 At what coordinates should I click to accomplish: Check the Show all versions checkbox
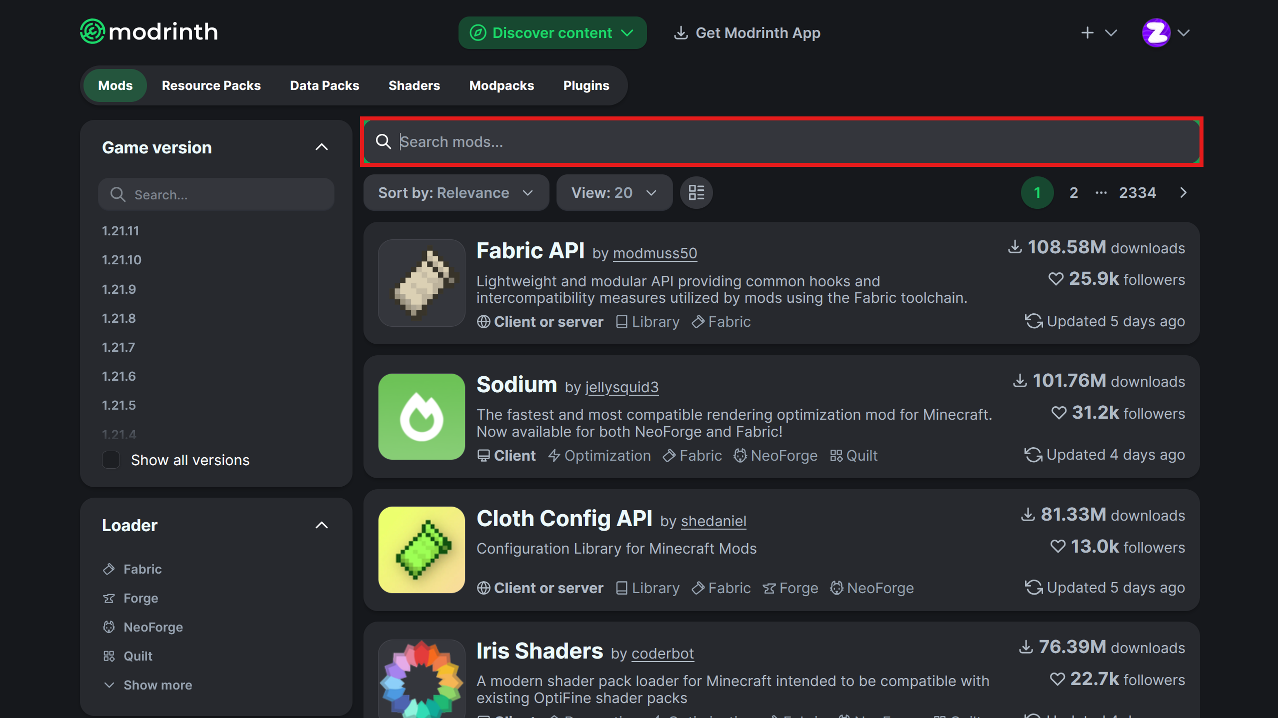pos(111,460)
